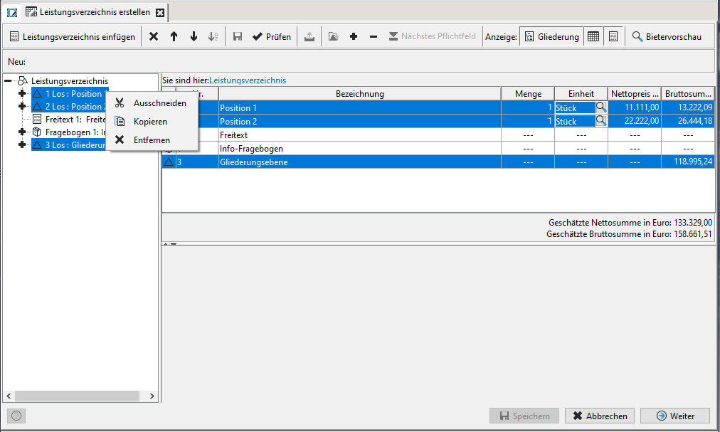This screenshot has height=432, width=720.
Task: Click the Speichern button
Action: point(524,416)
